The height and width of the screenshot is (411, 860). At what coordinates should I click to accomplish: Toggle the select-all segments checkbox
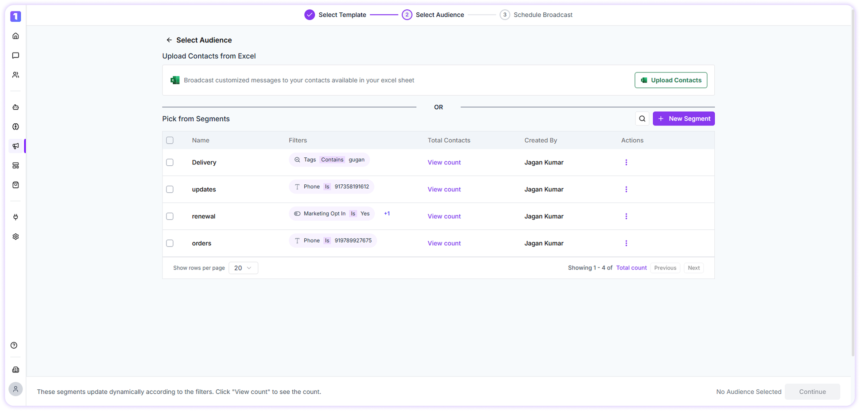pos(170,140)
